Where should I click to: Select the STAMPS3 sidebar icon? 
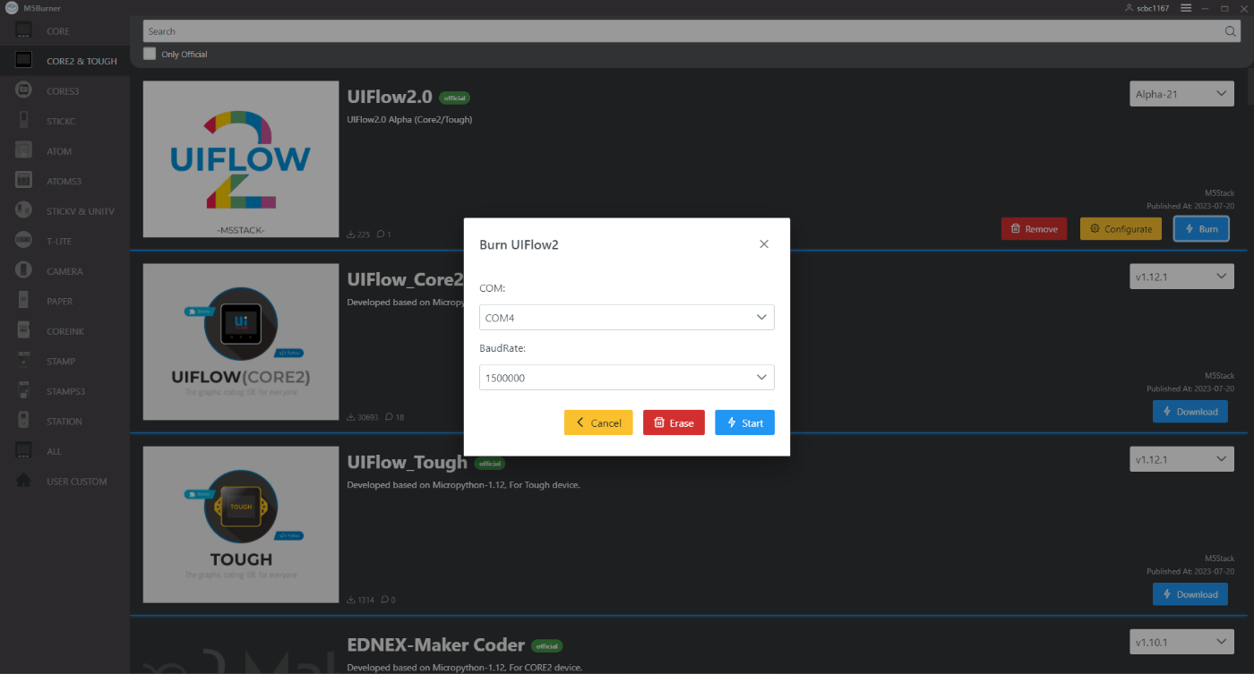pyautogui.click(x=22, y=390)
